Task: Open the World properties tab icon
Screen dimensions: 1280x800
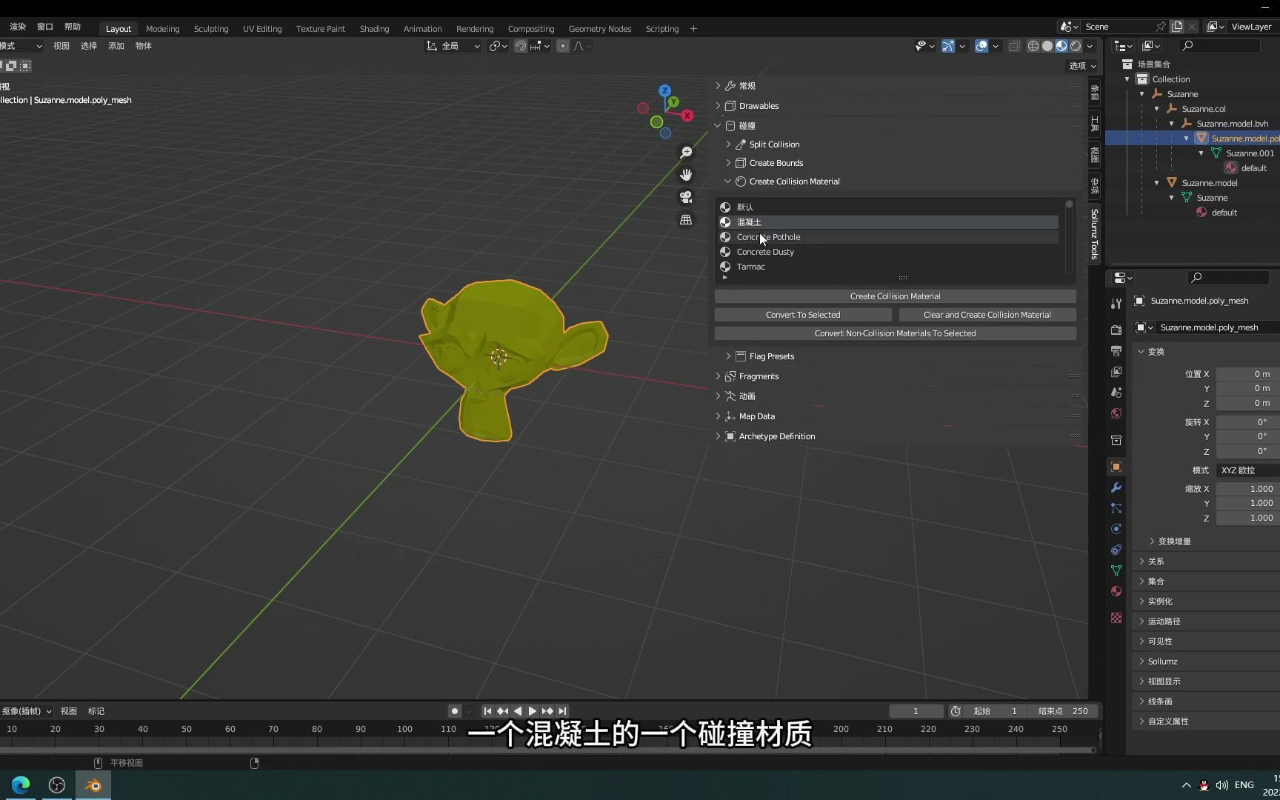Action: click(x=1116, y=413)
